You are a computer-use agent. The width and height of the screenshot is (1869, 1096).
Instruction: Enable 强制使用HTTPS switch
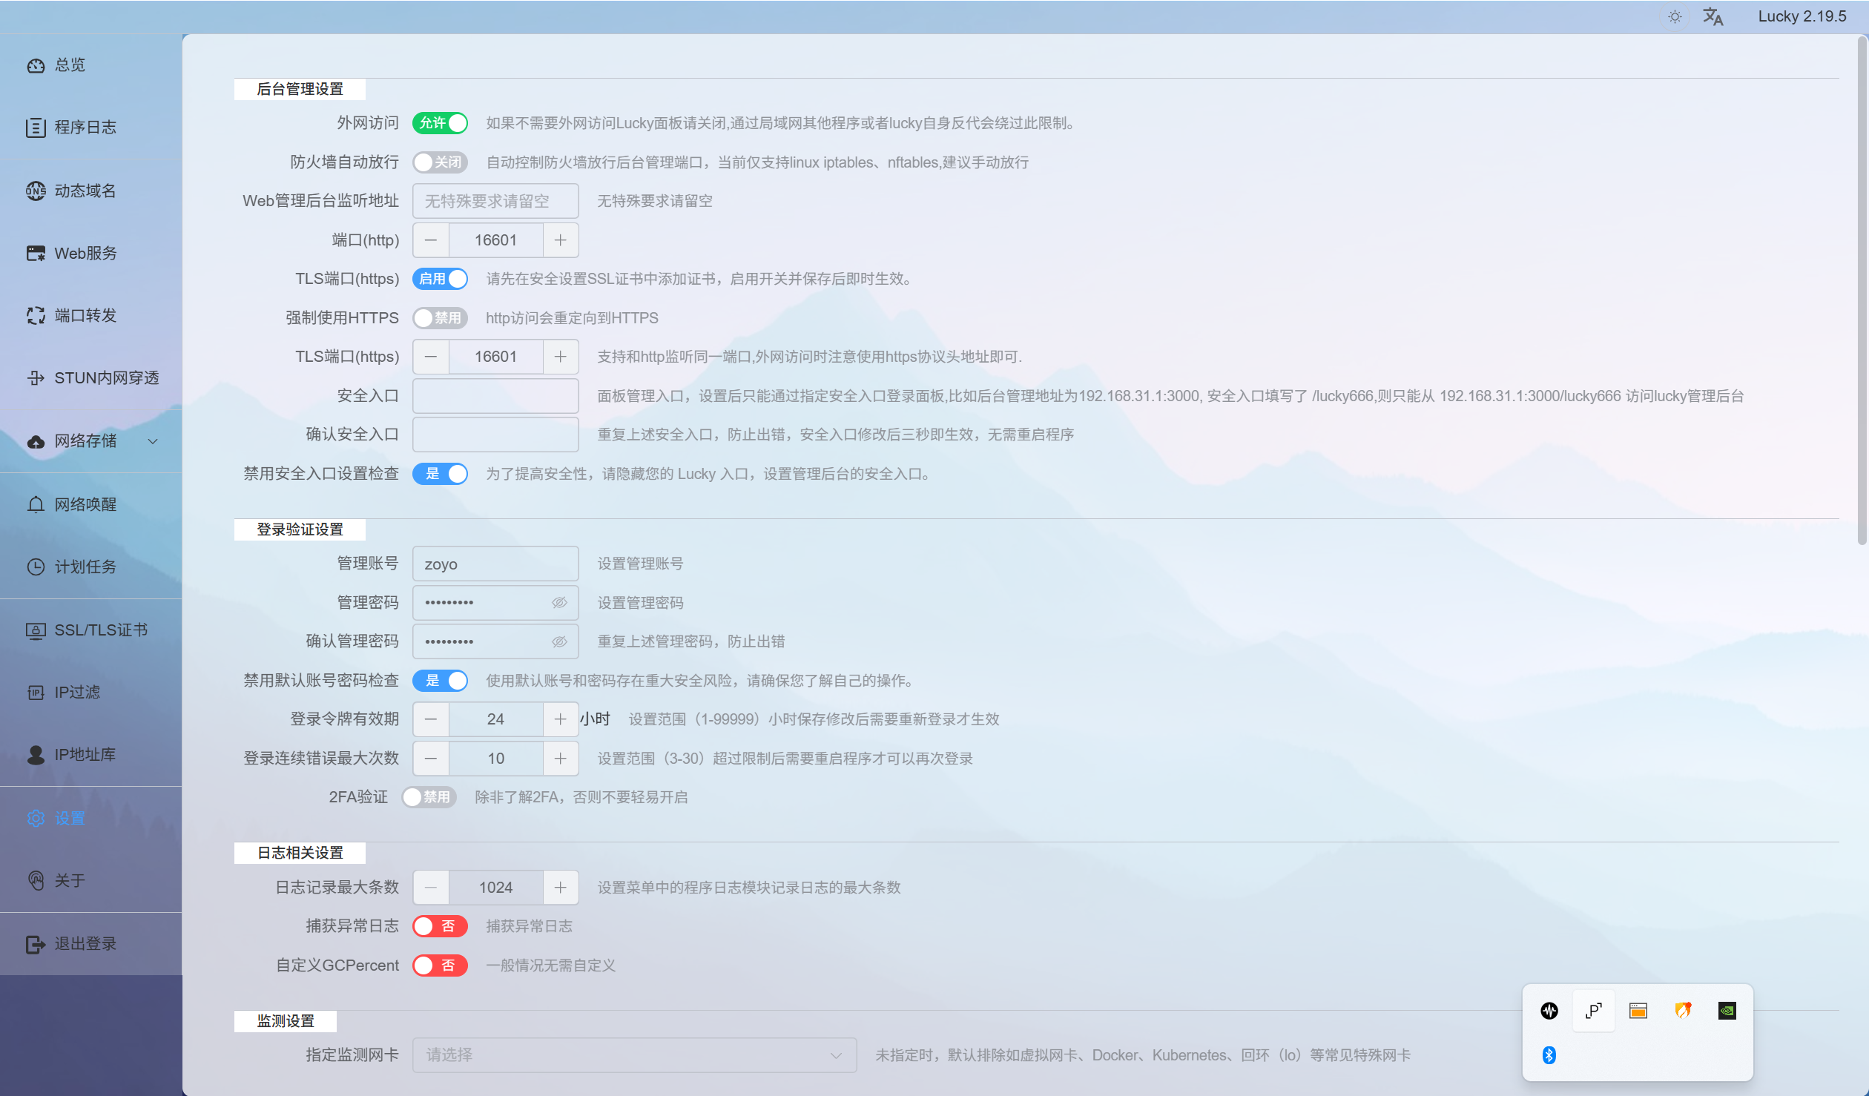click(x=440, y=318)
